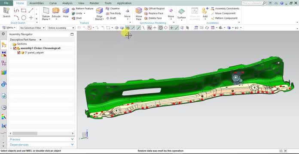The width and height of the screenshot is (299, 154).
Task: Uncheck the assembly1 checkbox
Action: tap(15, 48)
